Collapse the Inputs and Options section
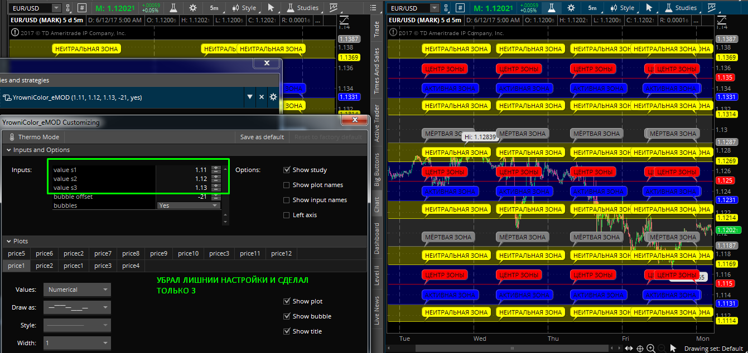The height and width of the screenshot is (353, 748). tap(9, 150)
